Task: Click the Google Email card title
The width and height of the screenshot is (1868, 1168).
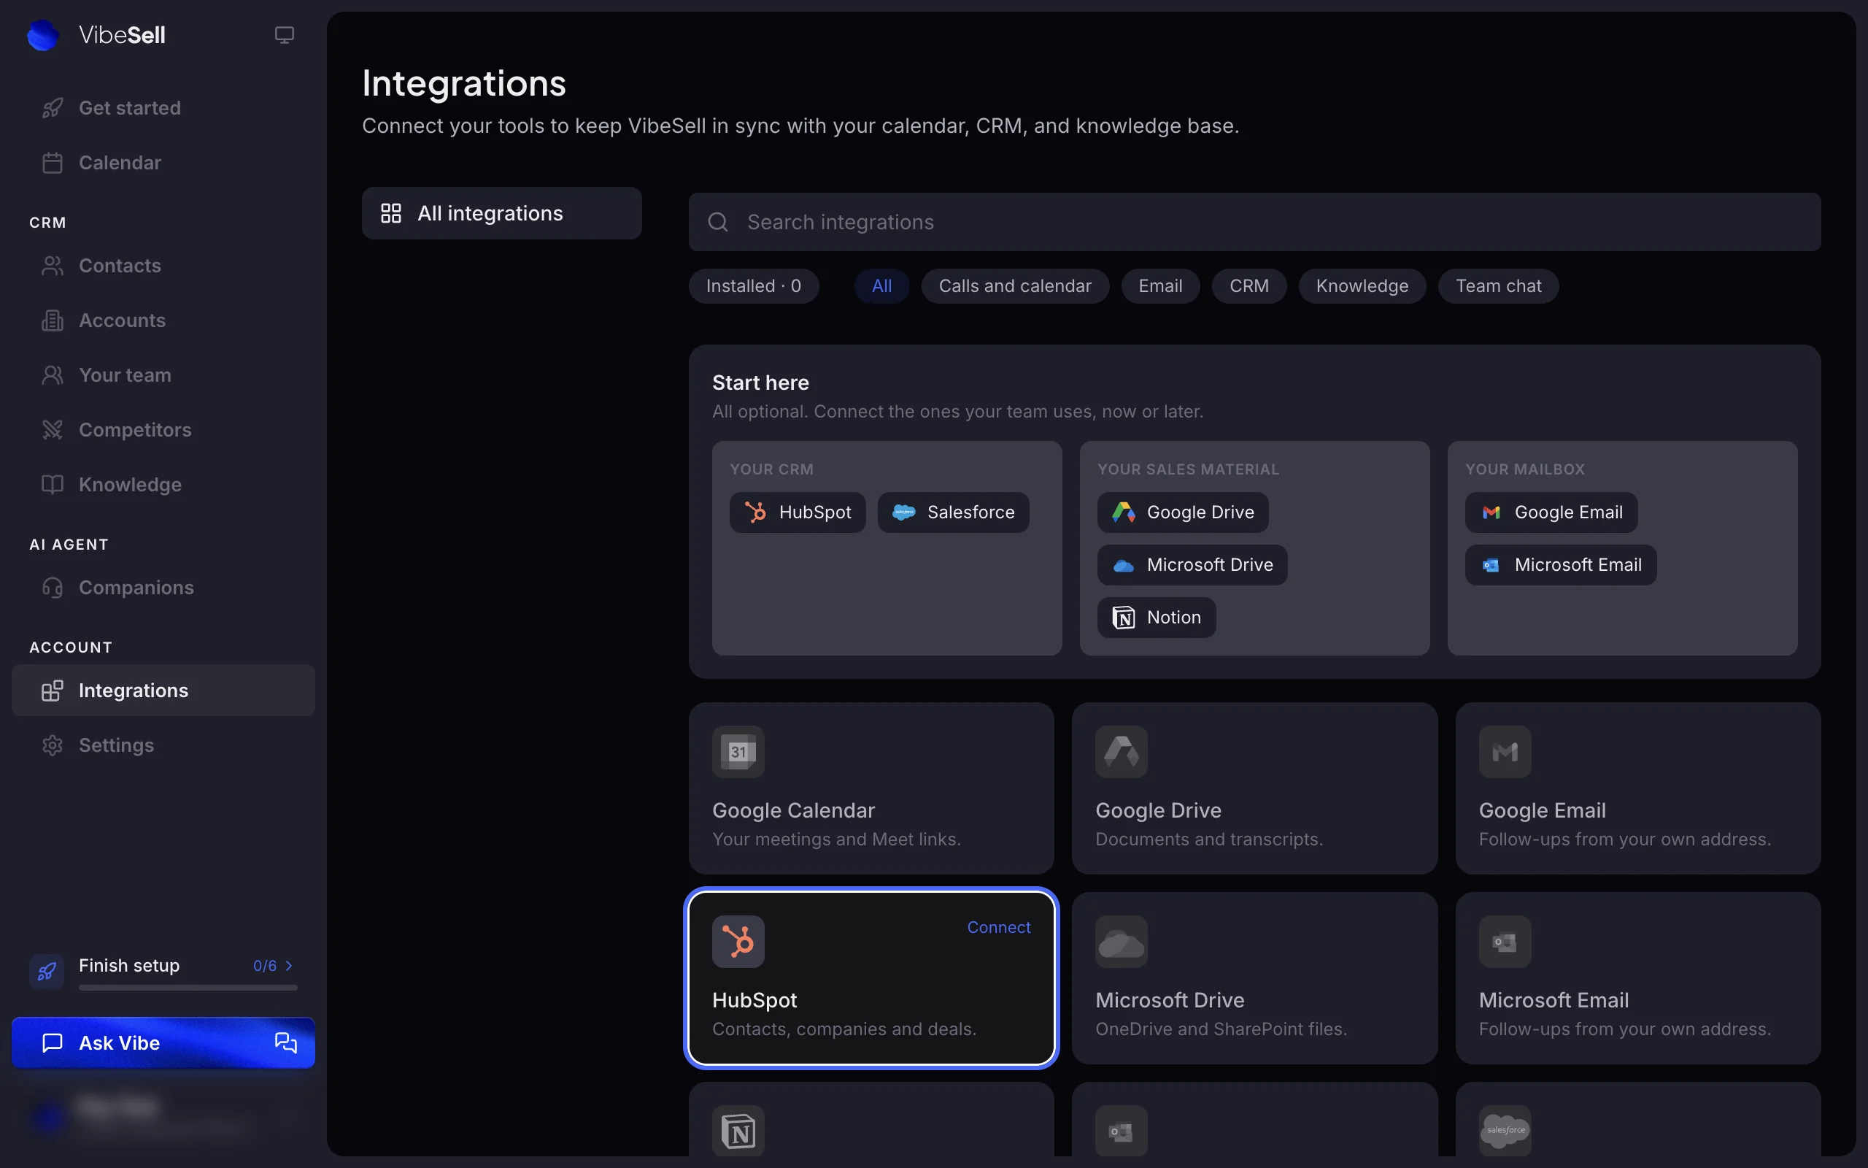Action: [1543, 810]
